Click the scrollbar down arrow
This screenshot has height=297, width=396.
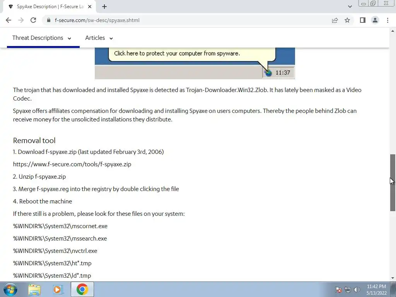click(393, 278)
